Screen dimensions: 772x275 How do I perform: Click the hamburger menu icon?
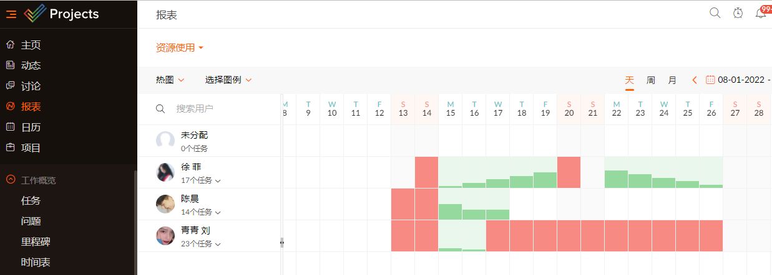11,14
